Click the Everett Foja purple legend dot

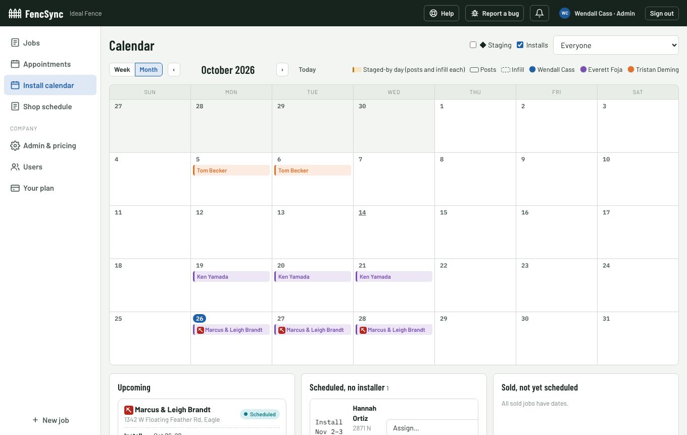583,69
